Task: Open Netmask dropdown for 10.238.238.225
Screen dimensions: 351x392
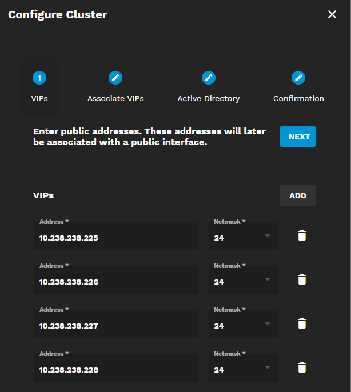Action: 243,237
